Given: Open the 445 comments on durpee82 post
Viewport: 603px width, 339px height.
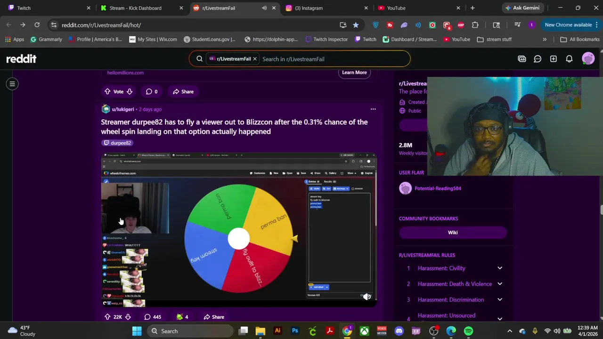Looking at the screenshot, I should click(x=153, y=317).
